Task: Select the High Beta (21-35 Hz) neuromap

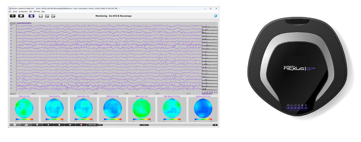Action: click(x=171, y=108)
